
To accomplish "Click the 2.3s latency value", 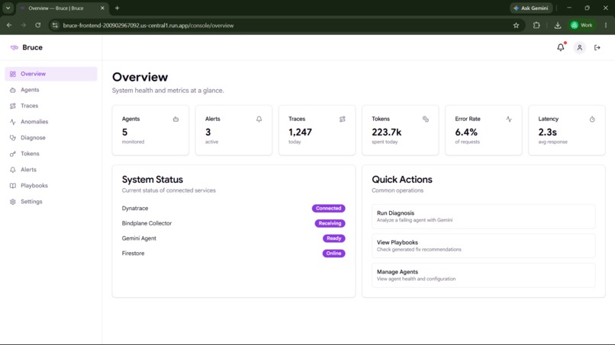I will point(547,133).
